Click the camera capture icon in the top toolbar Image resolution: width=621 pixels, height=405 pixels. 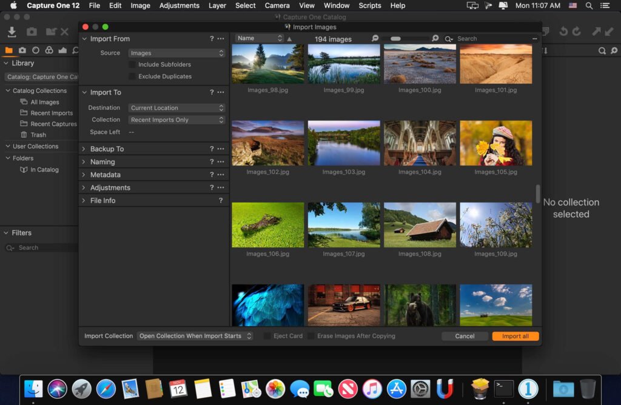click(x=32, y=32)
